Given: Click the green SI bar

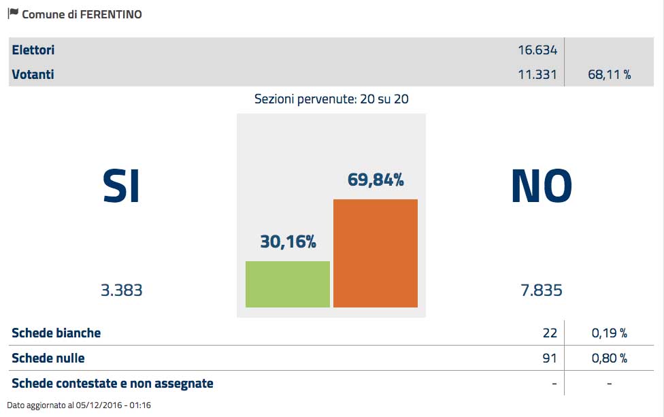Looking at the screenshot, I should [x=287, y=284].
